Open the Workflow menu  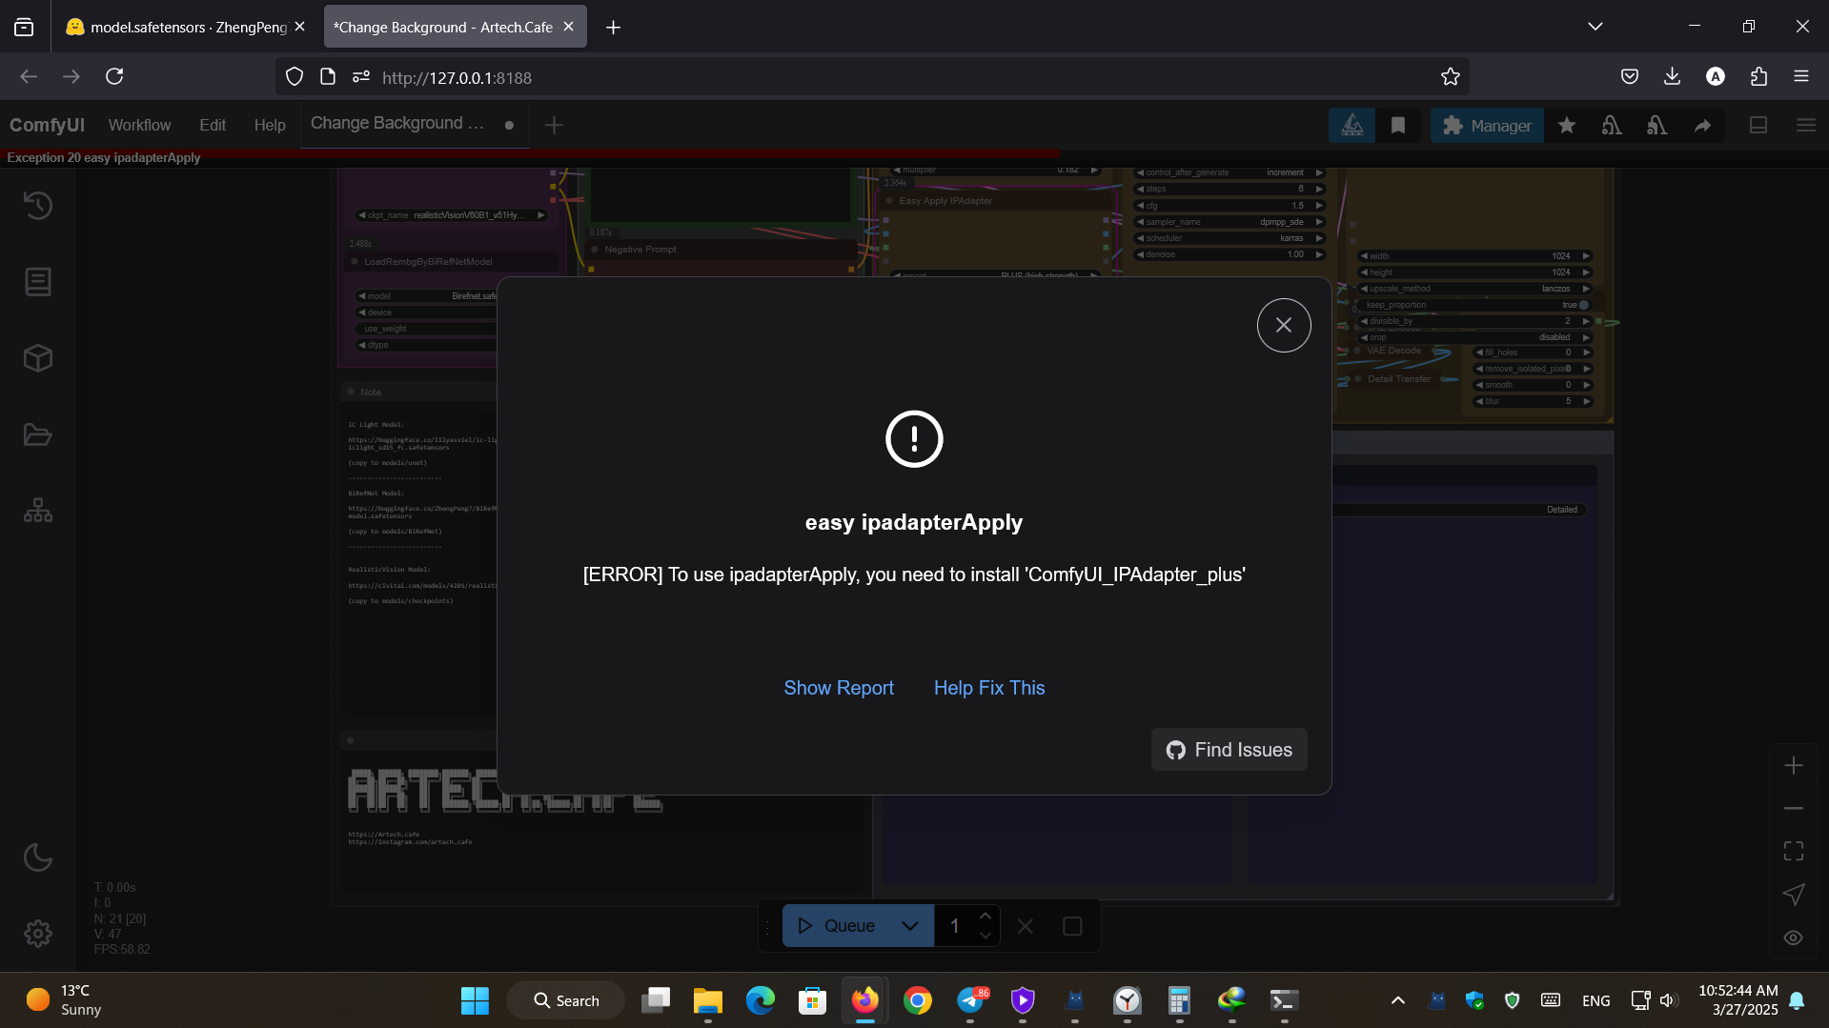click(x=139, y=126)
